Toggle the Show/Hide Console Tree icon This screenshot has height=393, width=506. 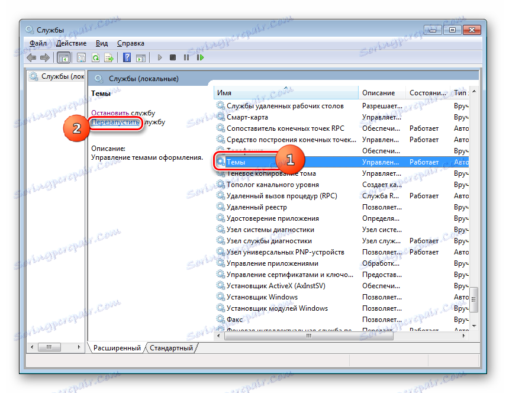click(63, 58)
